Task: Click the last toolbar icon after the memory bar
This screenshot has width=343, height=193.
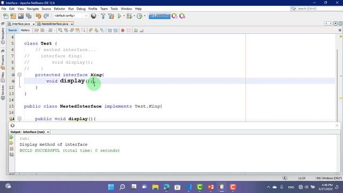Action: 182,16
